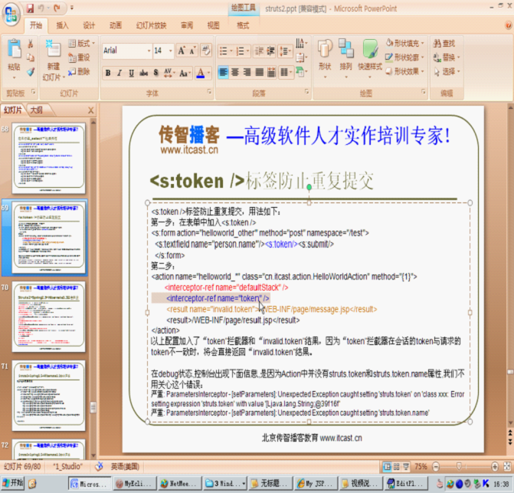Click 查找 find button
Screen dimensions: 514x493
point(444,43)
